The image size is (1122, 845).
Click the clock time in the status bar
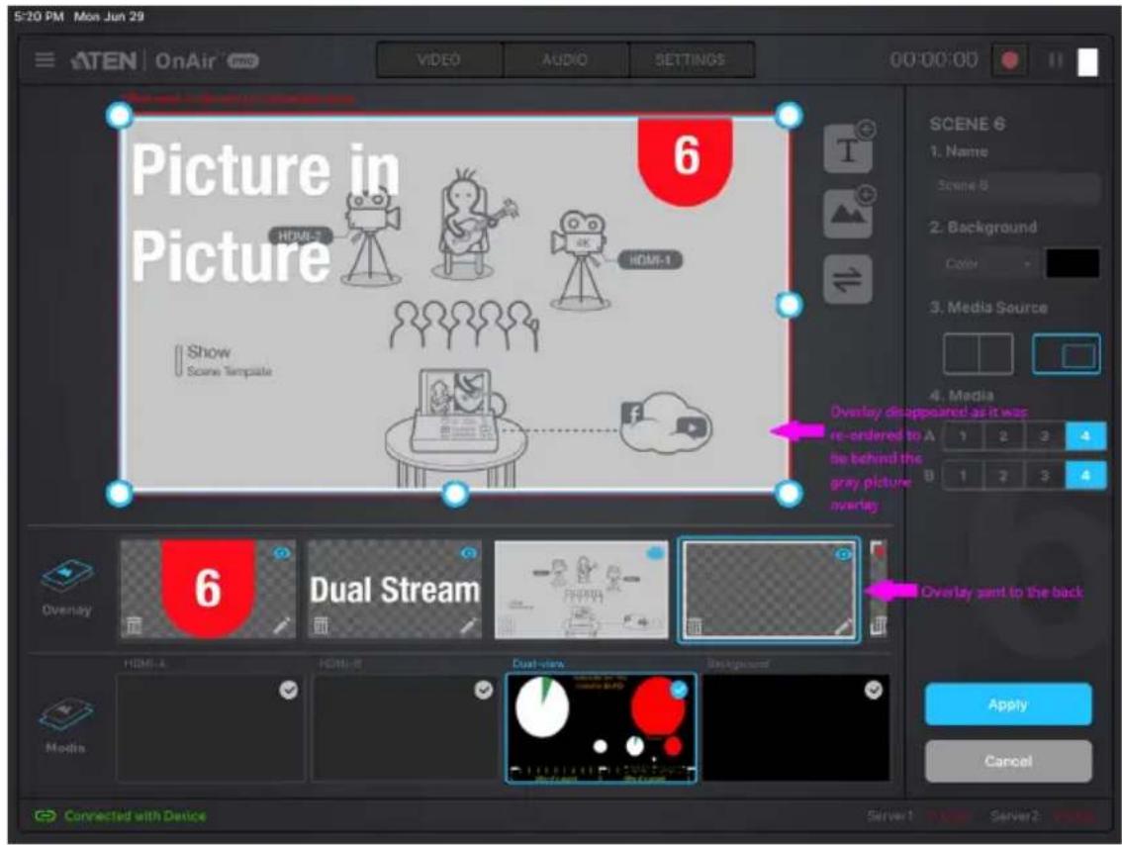tap(39, 16)
